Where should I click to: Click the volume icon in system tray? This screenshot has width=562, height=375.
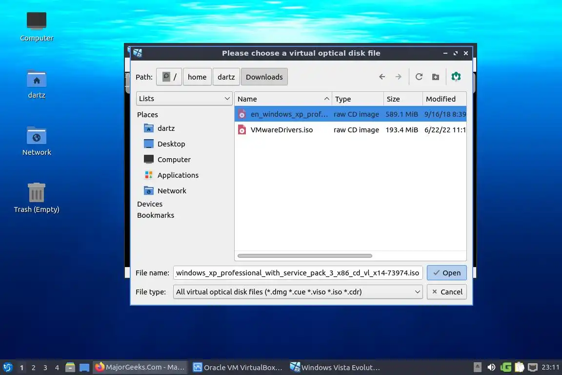(491, 367)
